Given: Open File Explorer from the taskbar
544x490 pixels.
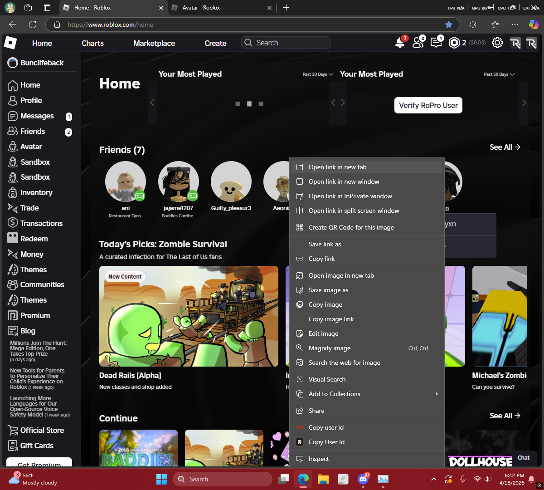Looking at the screenshot, I should point(323,479).
